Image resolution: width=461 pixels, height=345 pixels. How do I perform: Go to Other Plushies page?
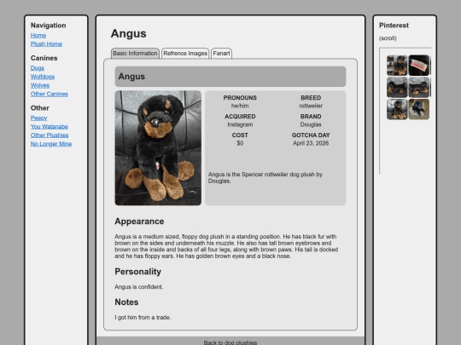click(x=50, y=135)
